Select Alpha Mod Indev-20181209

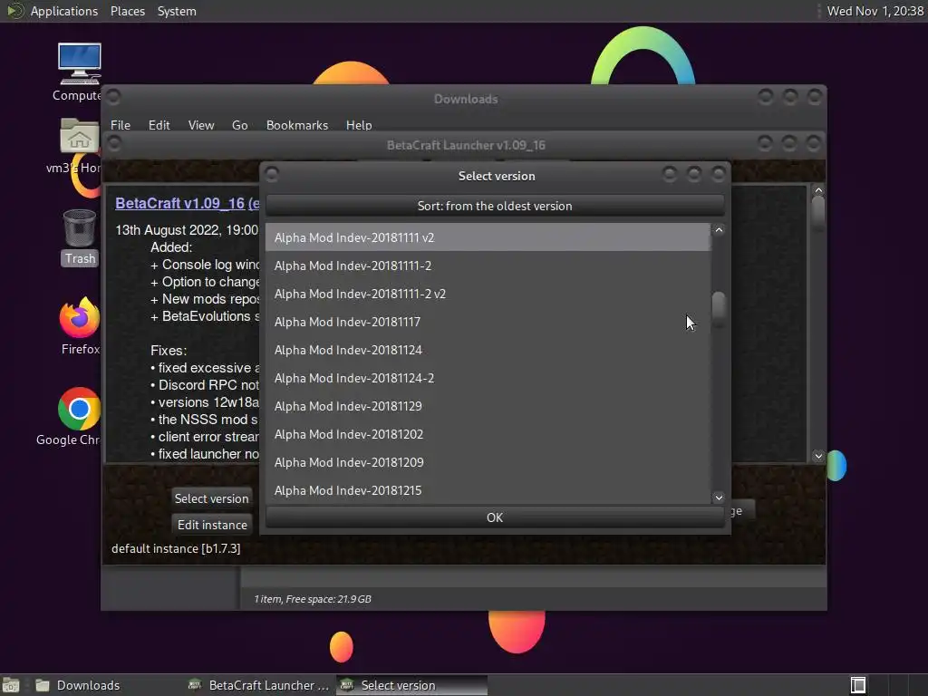tap(488, 462)
